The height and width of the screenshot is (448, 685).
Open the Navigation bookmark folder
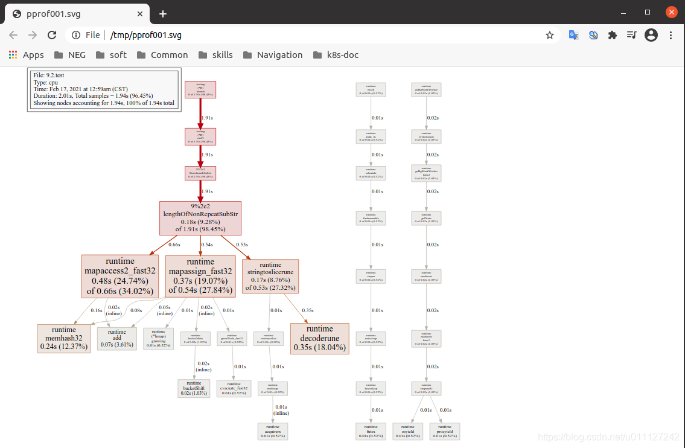click(273, 54)
